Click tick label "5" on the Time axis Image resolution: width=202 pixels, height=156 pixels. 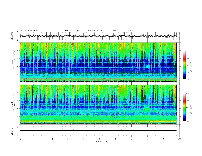pos(100,139)
